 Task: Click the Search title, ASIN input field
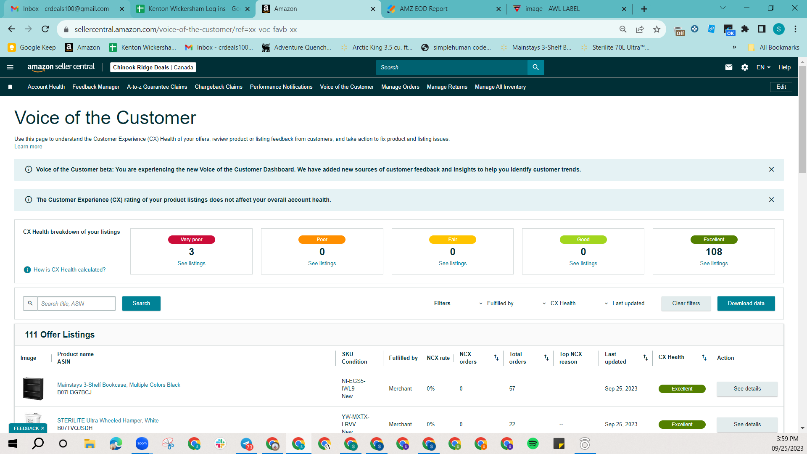(x=76, y=304)
